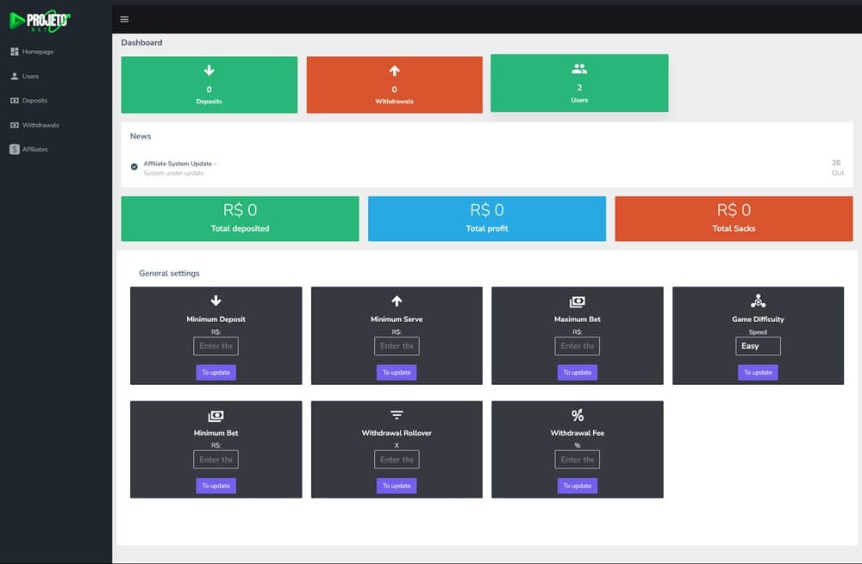This screenshot has height=564, width=862.
Task: Click the Homepage grid icon in sidebar
Action: click(14, 52)
